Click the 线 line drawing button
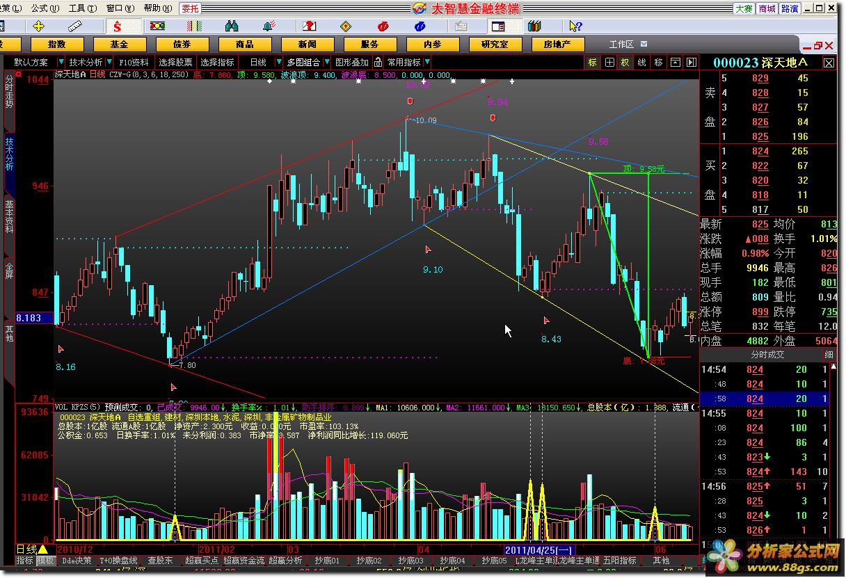Image resolution: width=846 pixels, height=578 pixels. pyautogui.click(x=641, y=63)
